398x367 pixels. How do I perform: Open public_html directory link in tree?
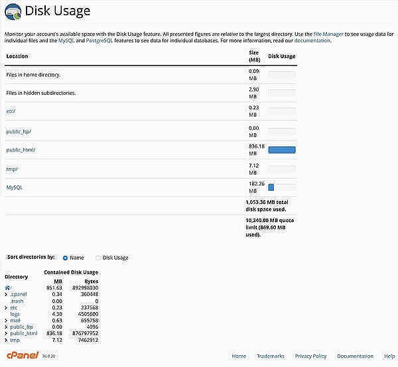[x=24, y=333]
